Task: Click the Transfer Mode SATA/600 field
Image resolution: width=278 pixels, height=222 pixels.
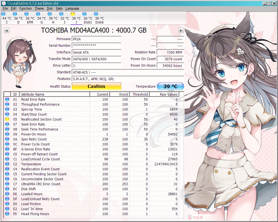Action: (x=97, y=59)
